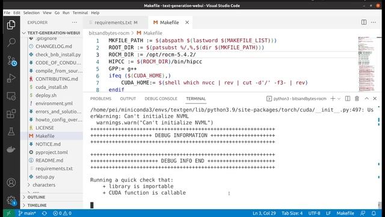Click bitsandbytes-rocm in breadcrumb path
This screenshot has height=217, width=385.
pos(109,33)
